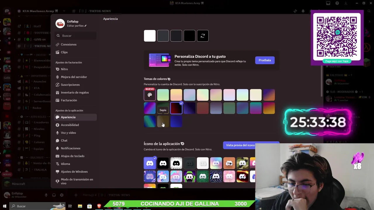Viewport: 374px width, 210px height.
Task: Choose the black Discord app icon
Action: pos(163,163)
